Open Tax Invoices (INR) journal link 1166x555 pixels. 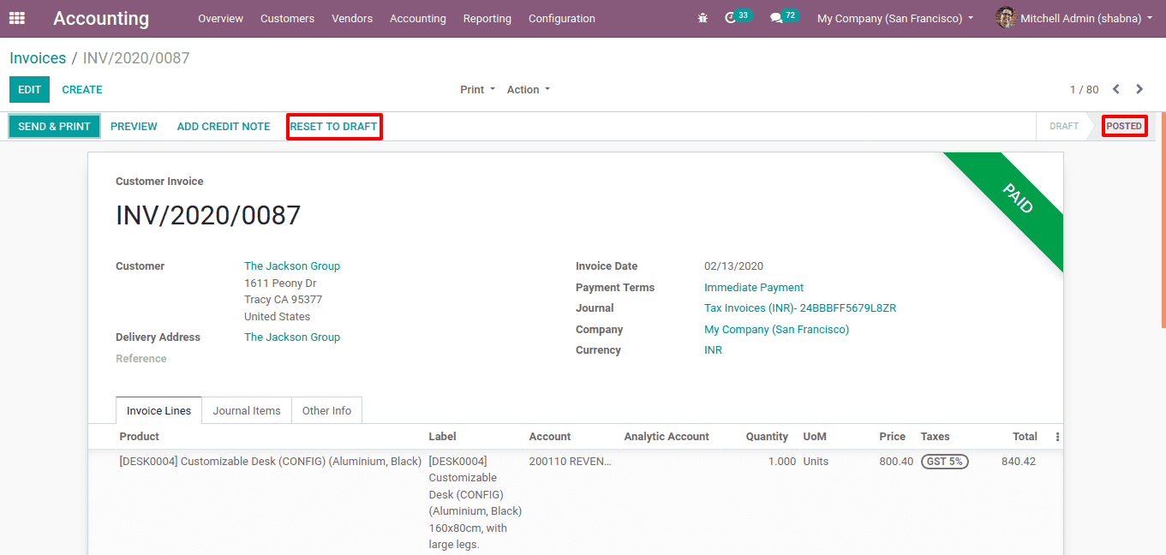[800, 308]
